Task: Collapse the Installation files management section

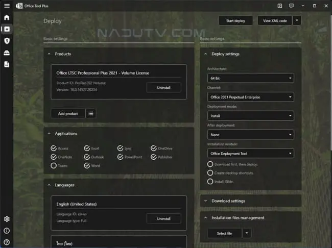Action: point(206,217)
